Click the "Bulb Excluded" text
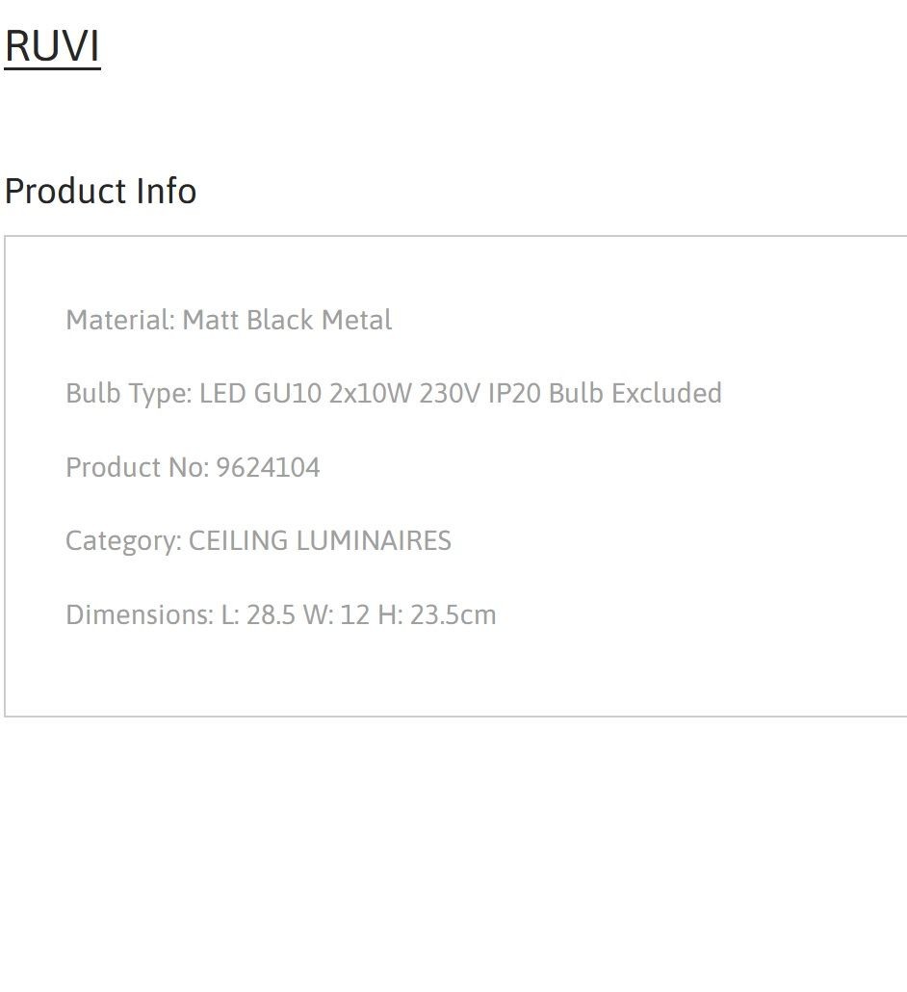The image size is (907, 992). (x=635, y=393)
